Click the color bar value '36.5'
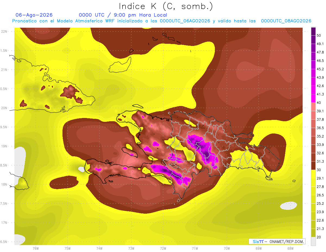326x252 pixels. pyautogui.click(x=320, y=128)
